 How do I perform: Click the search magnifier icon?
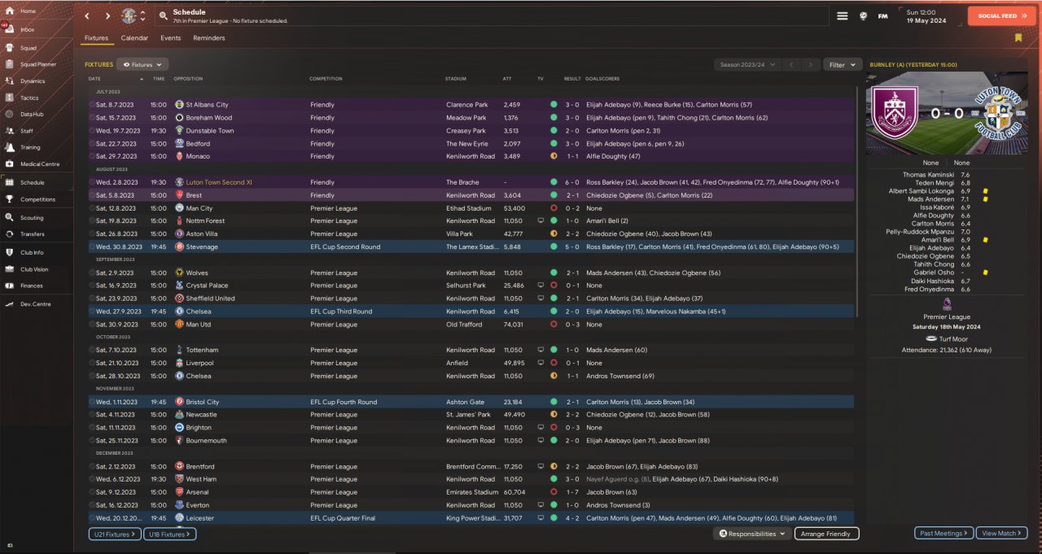[x=164, y=15]
